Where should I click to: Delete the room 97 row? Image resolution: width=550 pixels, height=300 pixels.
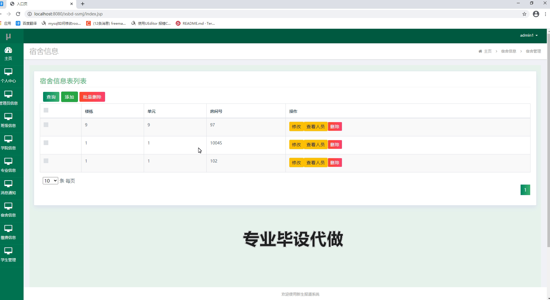click(x=335, y=127)
